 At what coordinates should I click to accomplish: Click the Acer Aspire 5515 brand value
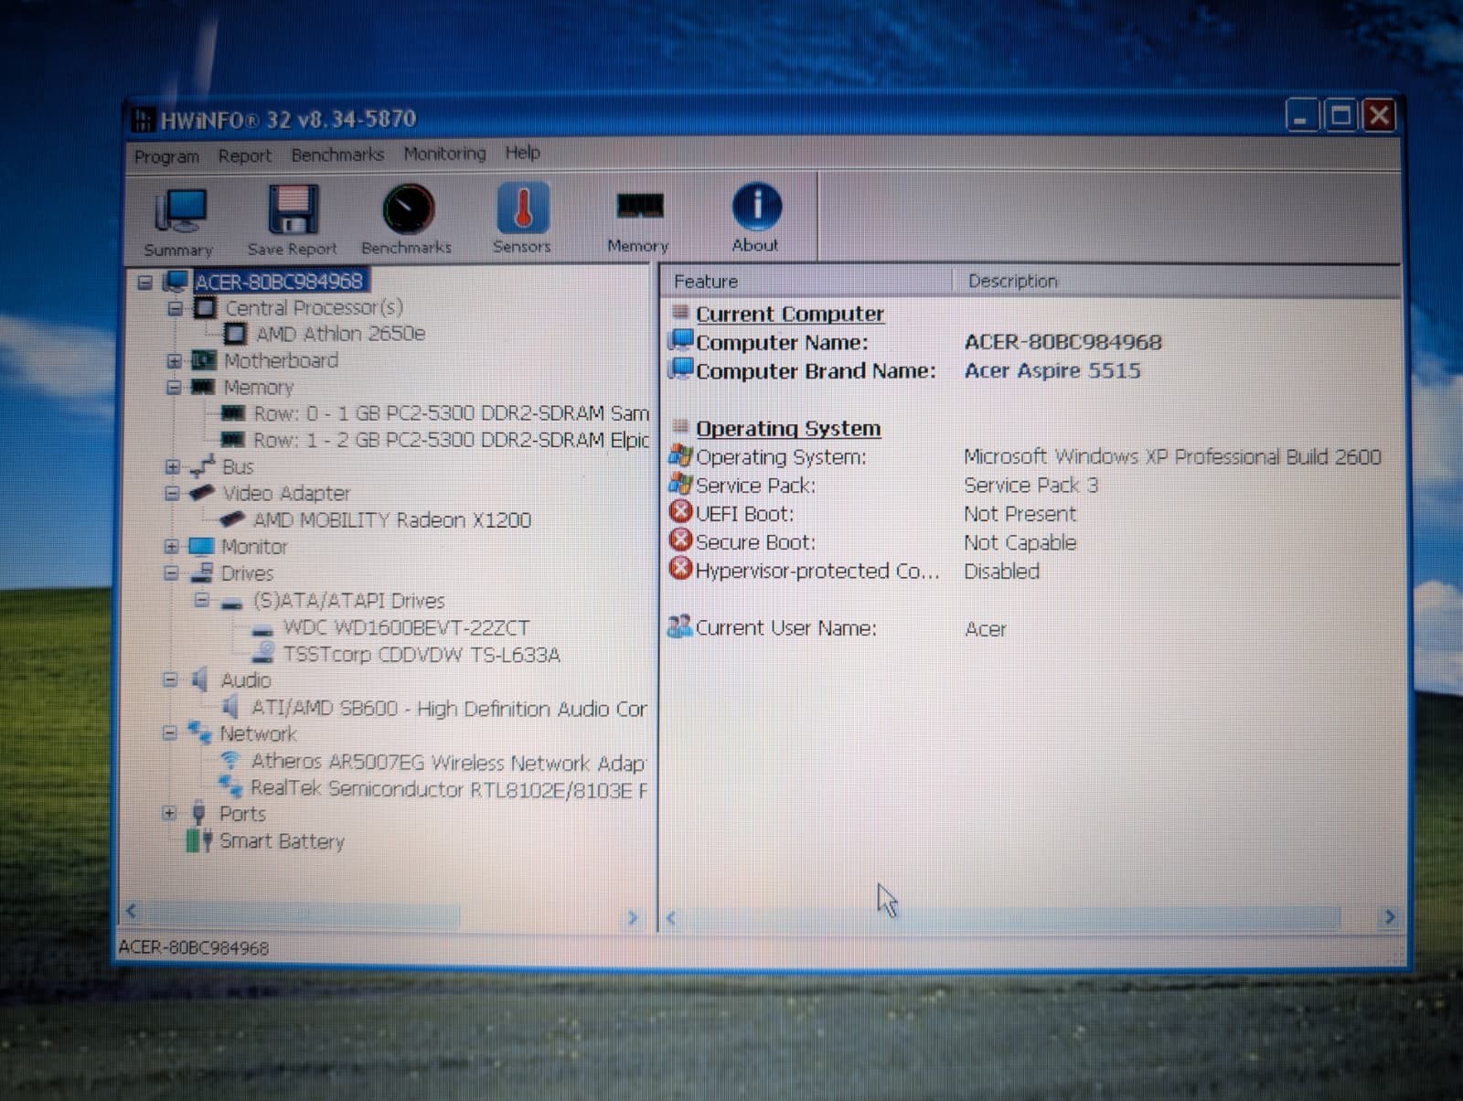pyautogui.click(x=1052, y=370)
